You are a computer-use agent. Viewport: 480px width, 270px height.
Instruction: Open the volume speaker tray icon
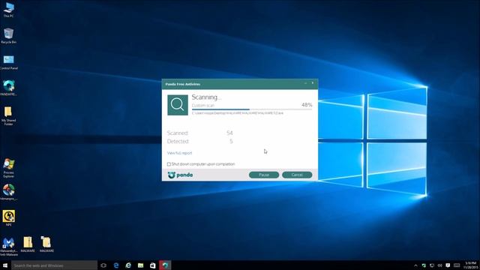coord(439,265)
